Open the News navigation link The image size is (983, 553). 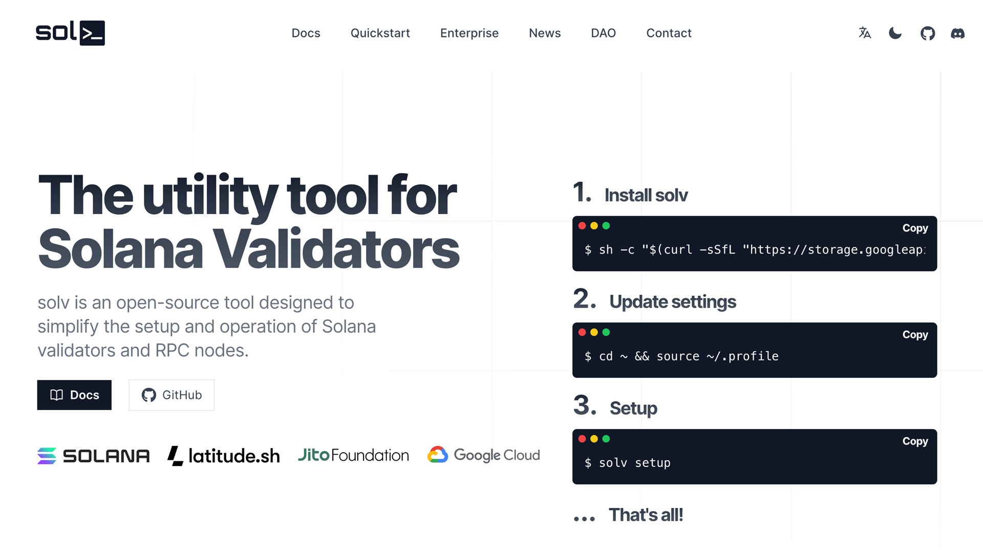click(545, 33)
